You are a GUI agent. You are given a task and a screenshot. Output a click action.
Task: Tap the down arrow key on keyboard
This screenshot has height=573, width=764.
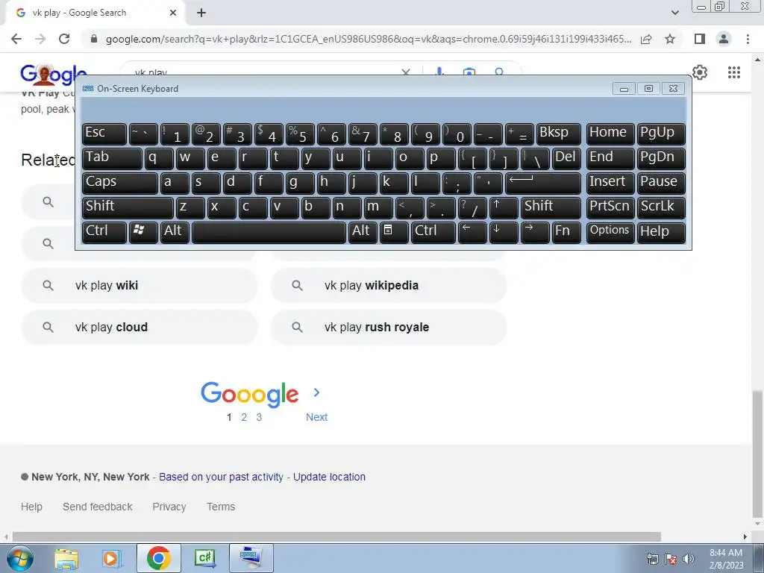(504, 232)
